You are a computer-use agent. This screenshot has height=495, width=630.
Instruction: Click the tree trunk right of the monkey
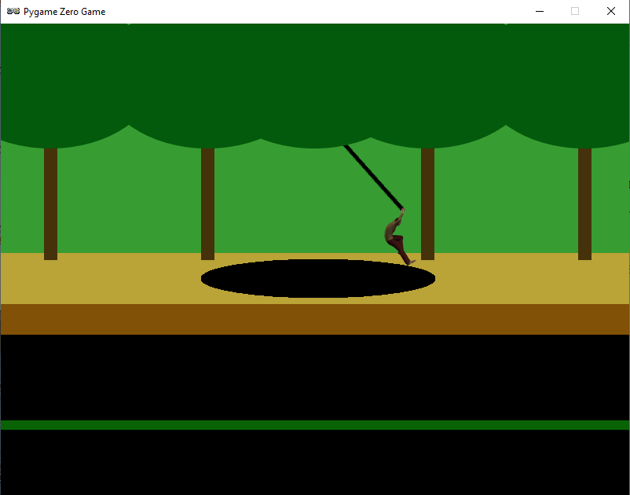pos(428,204)
